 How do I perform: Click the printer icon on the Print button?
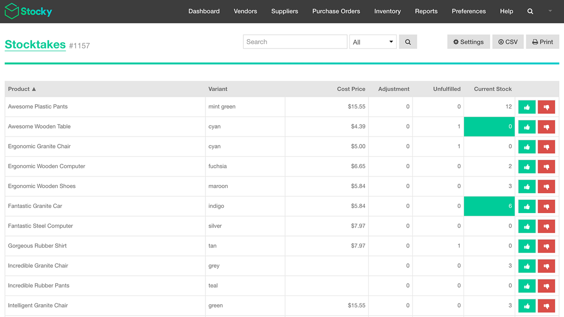534,41
